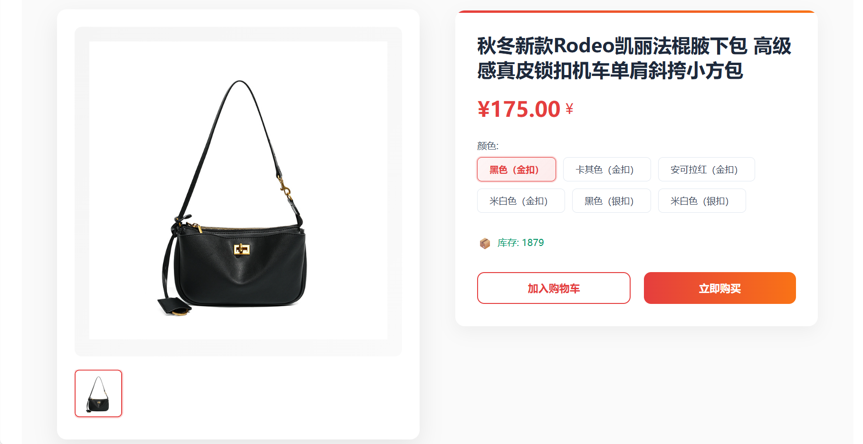Choose the 卡其色（金扣） color variant
Viewport: 863px width, 444px height.
[x=607, y=170]
